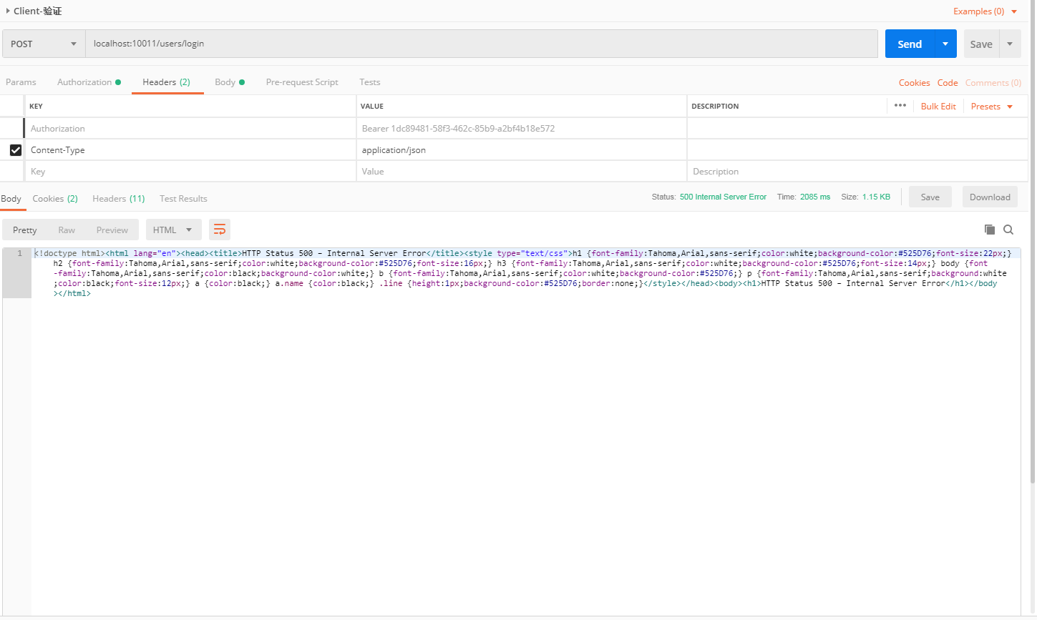Switch to the request Authorization tab
1037x620 pixels.
pos(89,82)
